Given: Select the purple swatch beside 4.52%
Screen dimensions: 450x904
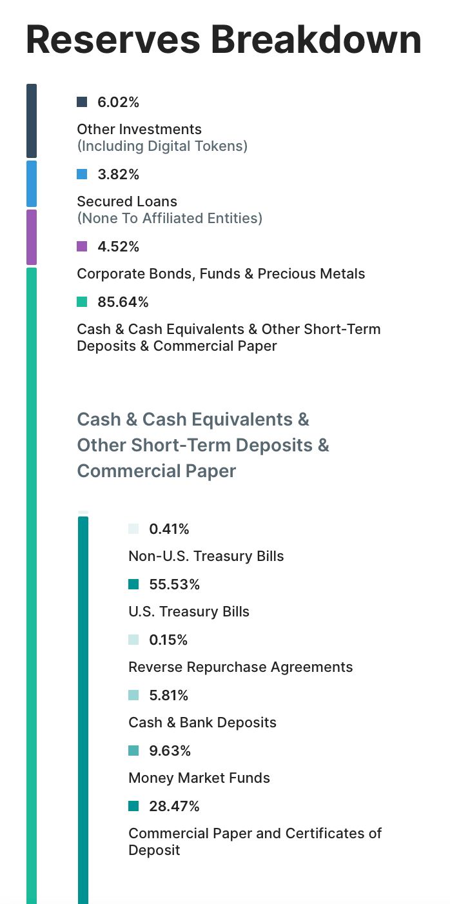Looking at the screenshot, I should point(82,246).
